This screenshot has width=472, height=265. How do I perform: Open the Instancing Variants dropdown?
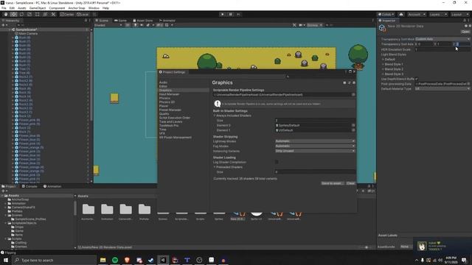[x=315, y=151]
